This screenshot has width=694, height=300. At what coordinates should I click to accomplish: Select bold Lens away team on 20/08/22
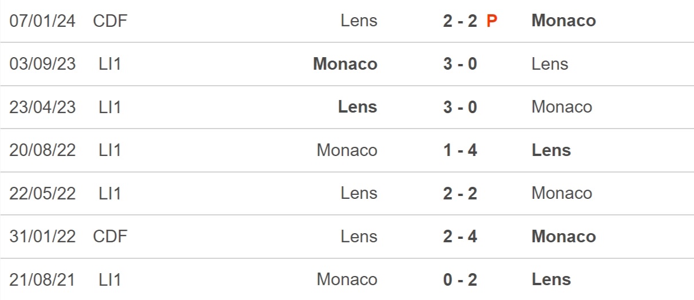click(552, 150)
